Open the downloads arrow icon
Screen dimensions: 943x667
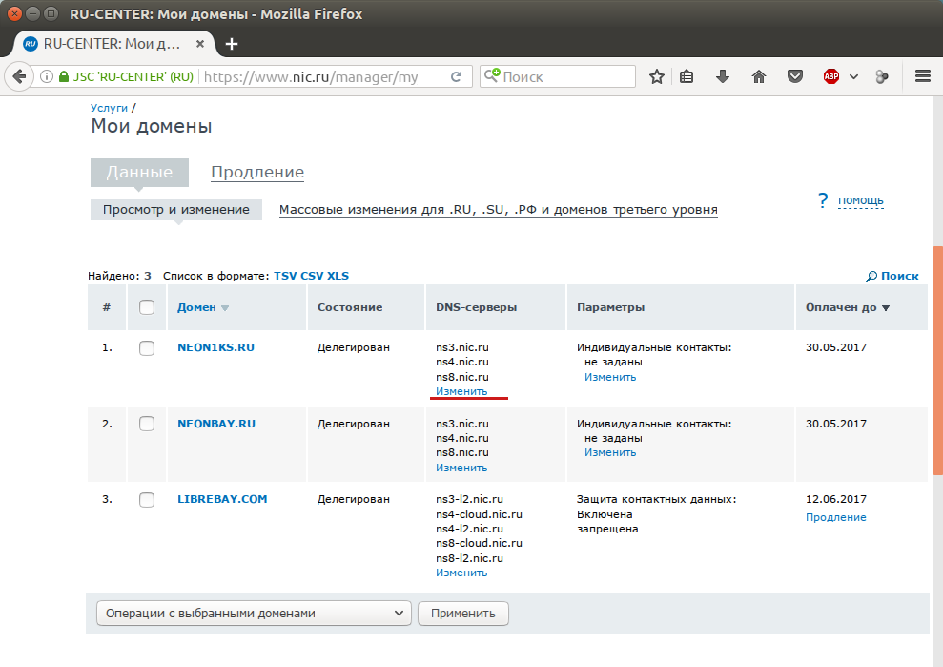coord(723,76)
